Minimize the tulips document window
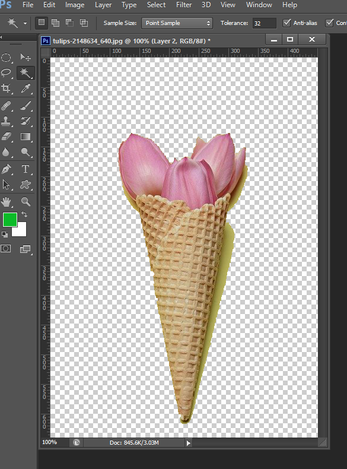This screenshot has width=347, height=469. pos(274,40)
